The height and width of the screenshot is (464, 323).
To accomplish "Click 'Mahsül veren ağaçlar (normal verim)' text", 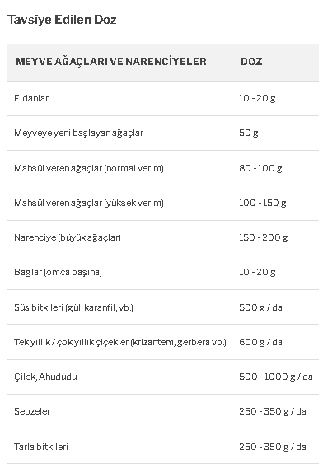I will click(89, 168).
